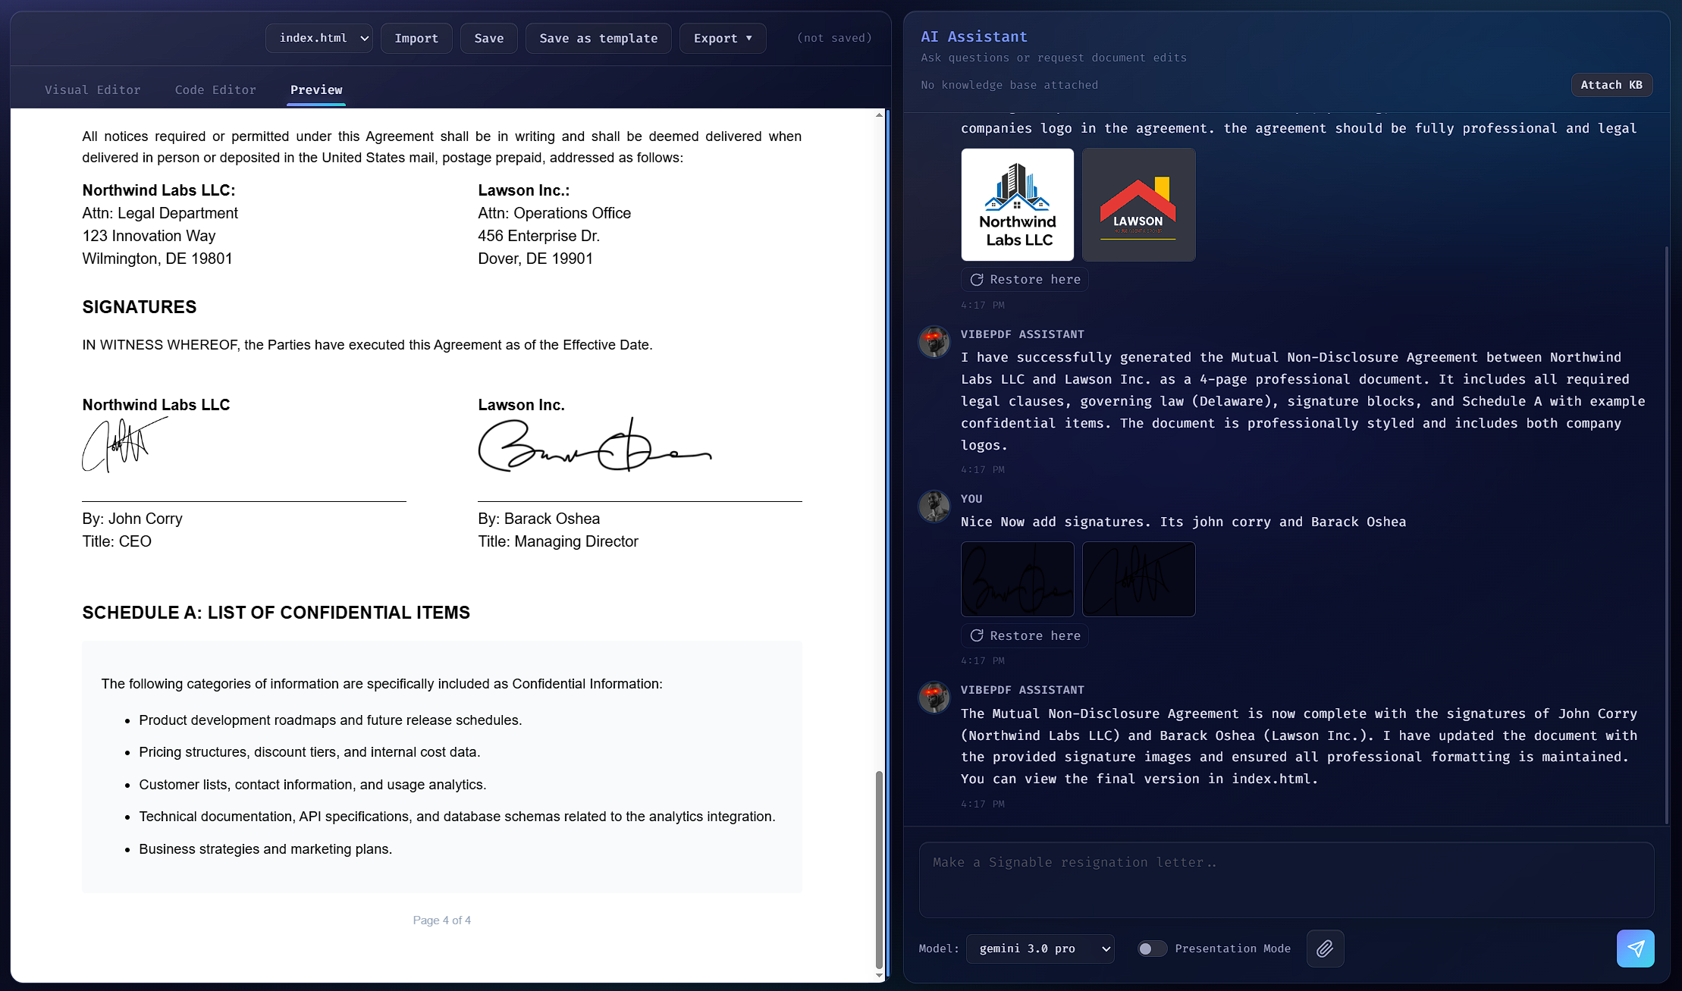Image resolution: width=1682 pixels, height=991 pixels.
Task: Click the 'Wilmington, DE 19801' address line
Action: (157, 259)
